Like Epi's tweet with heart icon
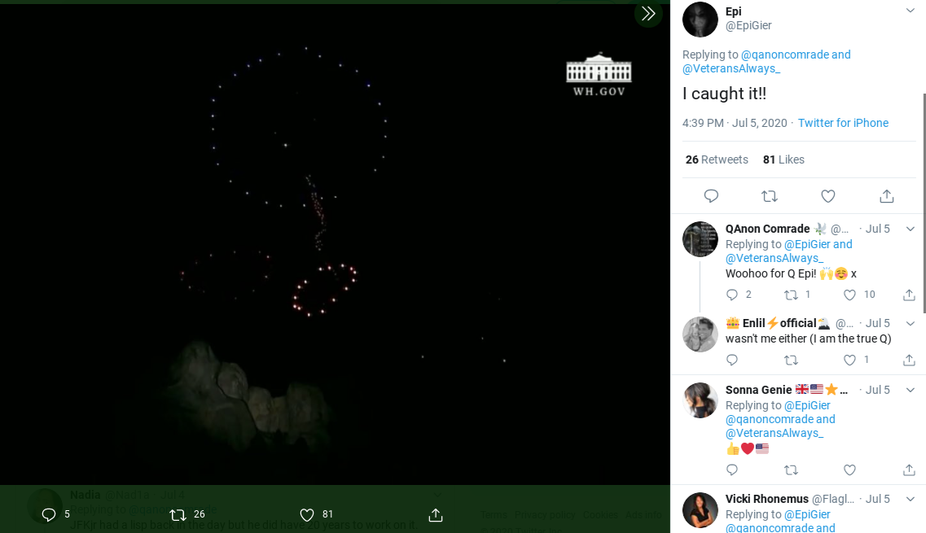 coord(827,196)
